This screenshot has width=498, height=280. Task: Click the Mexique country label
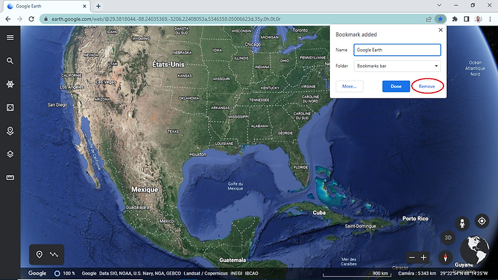coord(145,189)
